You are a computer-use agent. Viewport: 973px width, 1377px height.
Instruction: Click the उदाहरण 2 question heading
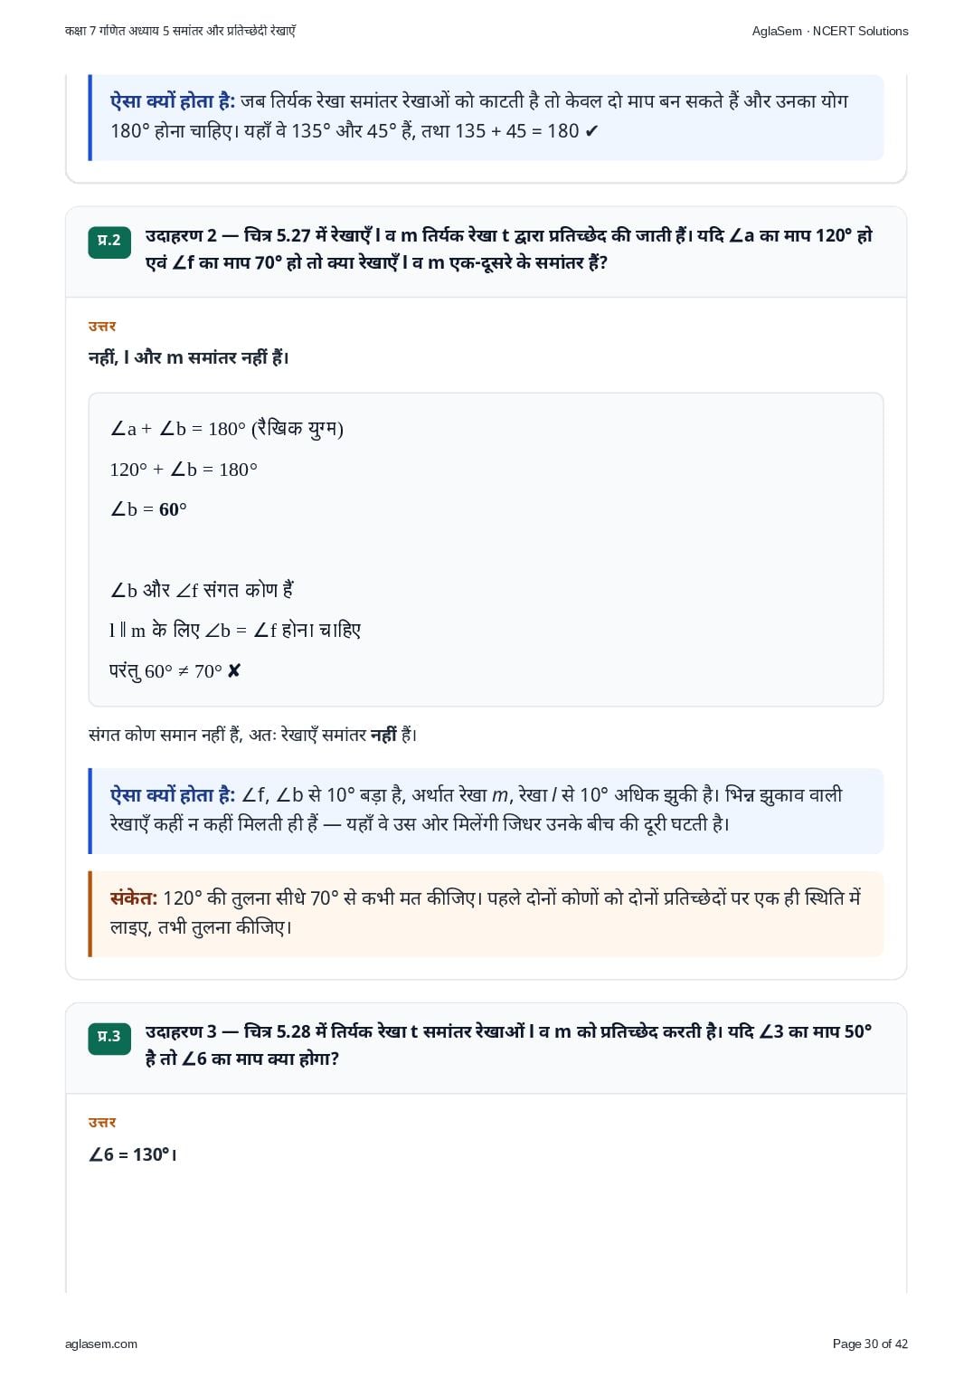coord(509,249)
